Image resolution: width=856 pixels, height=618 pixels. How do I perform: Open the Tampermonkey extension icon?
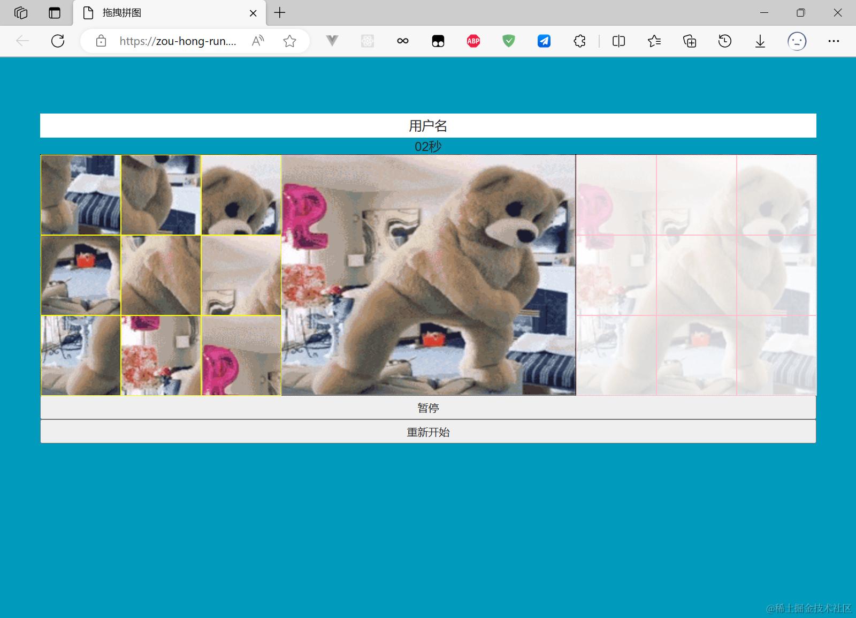coord(438,41)
